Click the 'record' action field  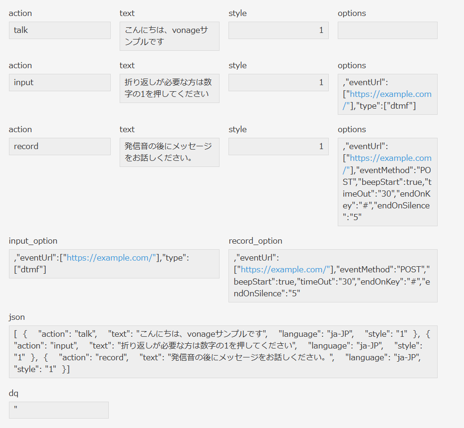59,146
